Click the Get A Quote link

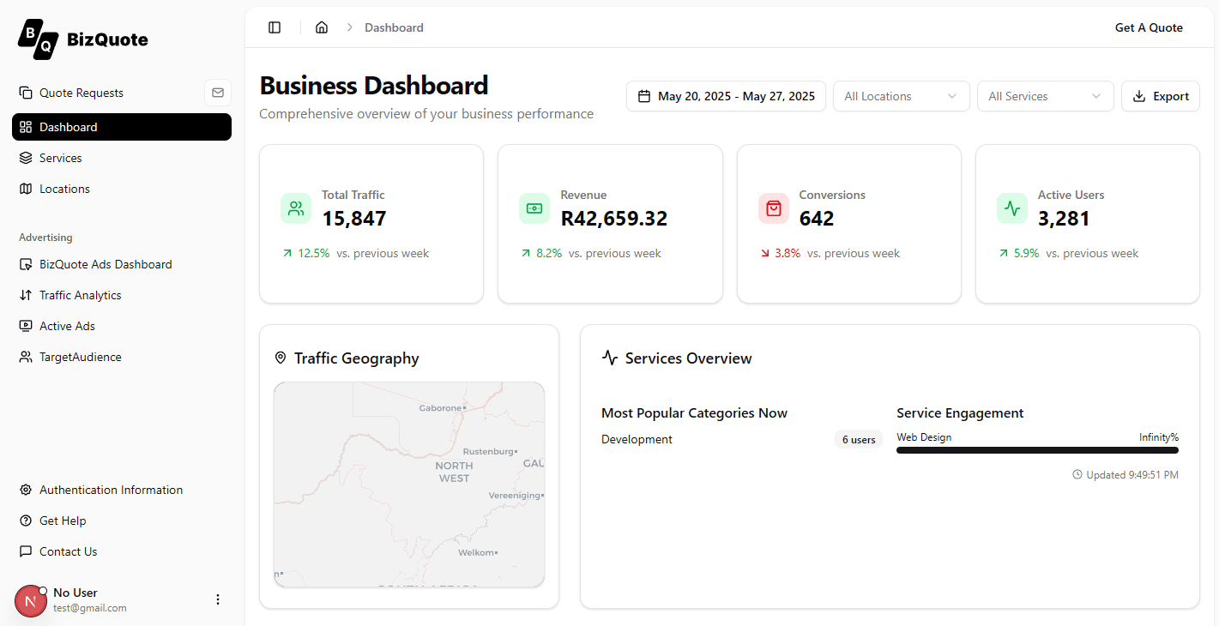point(1149,27)
